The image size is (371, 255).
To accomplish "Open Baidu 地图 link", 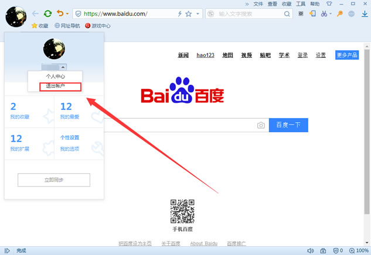I will (x=227, y=55).
